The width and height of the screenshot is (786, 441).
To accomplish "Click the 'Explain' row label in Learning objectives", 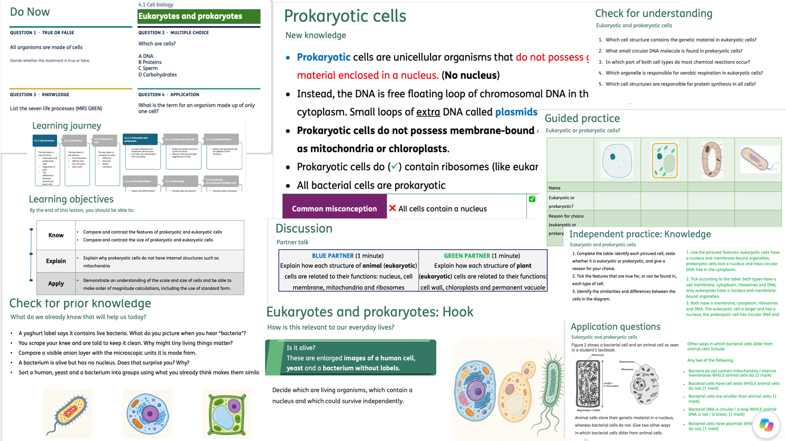I will (56, 261).
